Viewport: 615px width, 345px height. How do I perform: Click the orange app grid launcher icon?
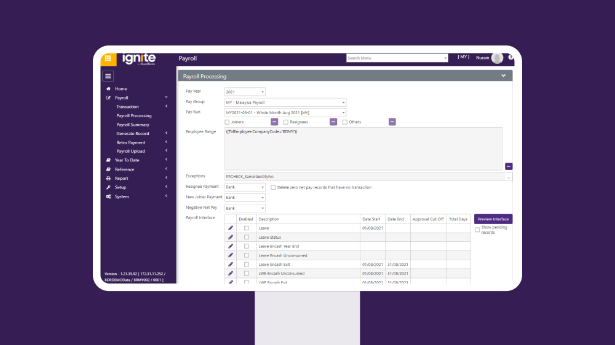coord(108,58)
